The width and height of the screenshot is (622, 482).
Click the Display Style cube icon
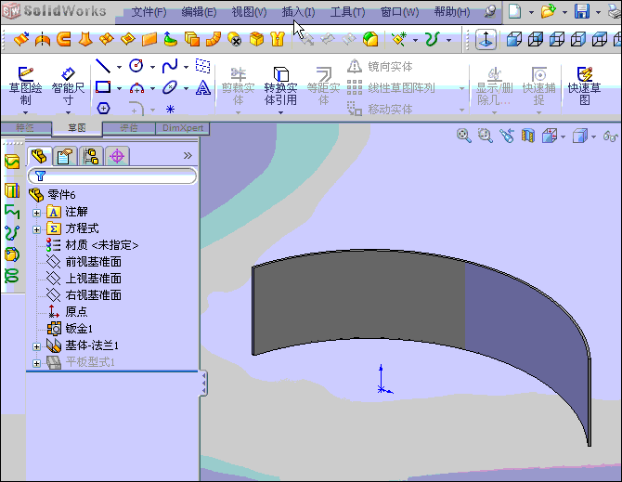(x=580, y=136)
